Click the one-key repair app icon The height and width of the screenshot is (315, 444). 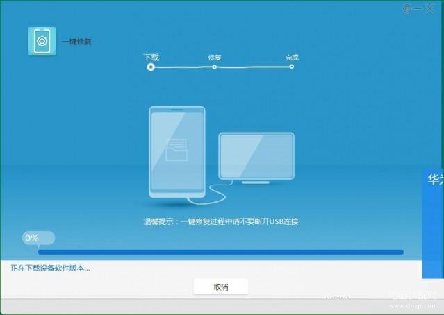[42, 41]
